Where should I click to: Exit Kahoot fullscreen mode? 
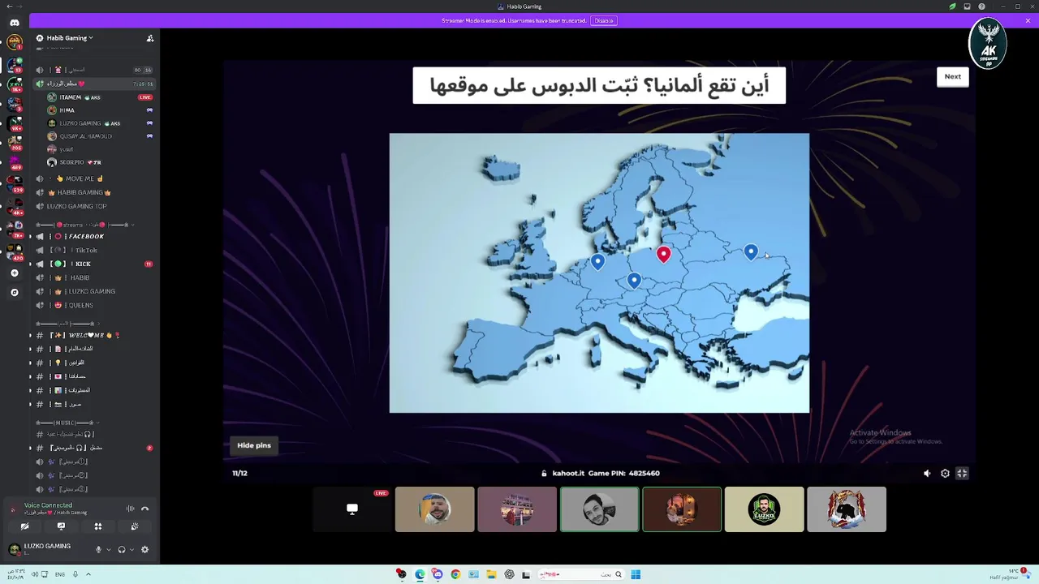[x=962, y=473]
